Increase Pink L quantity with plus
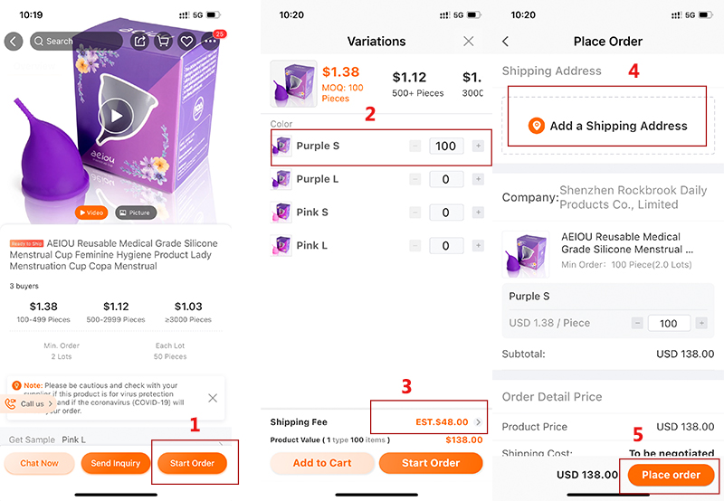724x501 pixels. tap(477, 246)
